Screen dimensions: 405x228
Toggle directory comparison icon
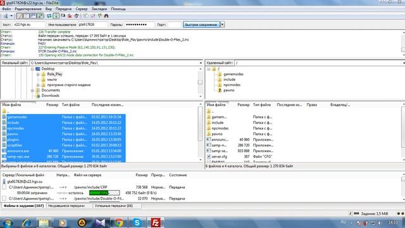(x=92, y=16)
